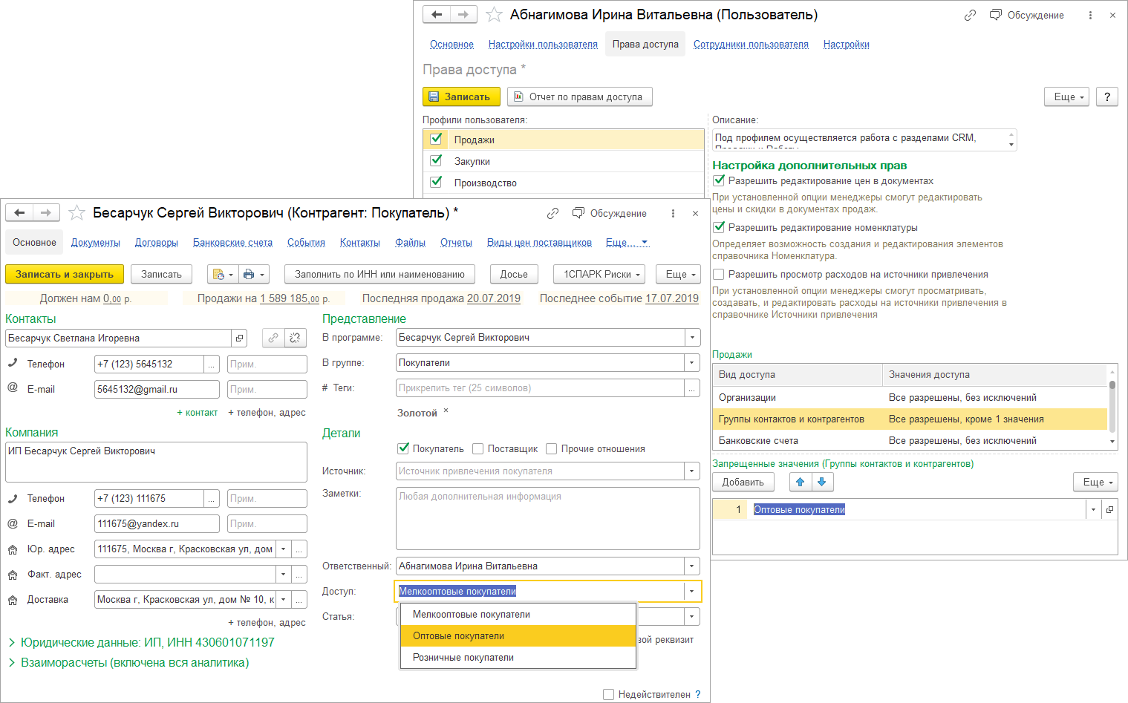Screen dimensions: 1128x703
Task: Go back in Абнагимова user window
Action: (437, 15)
